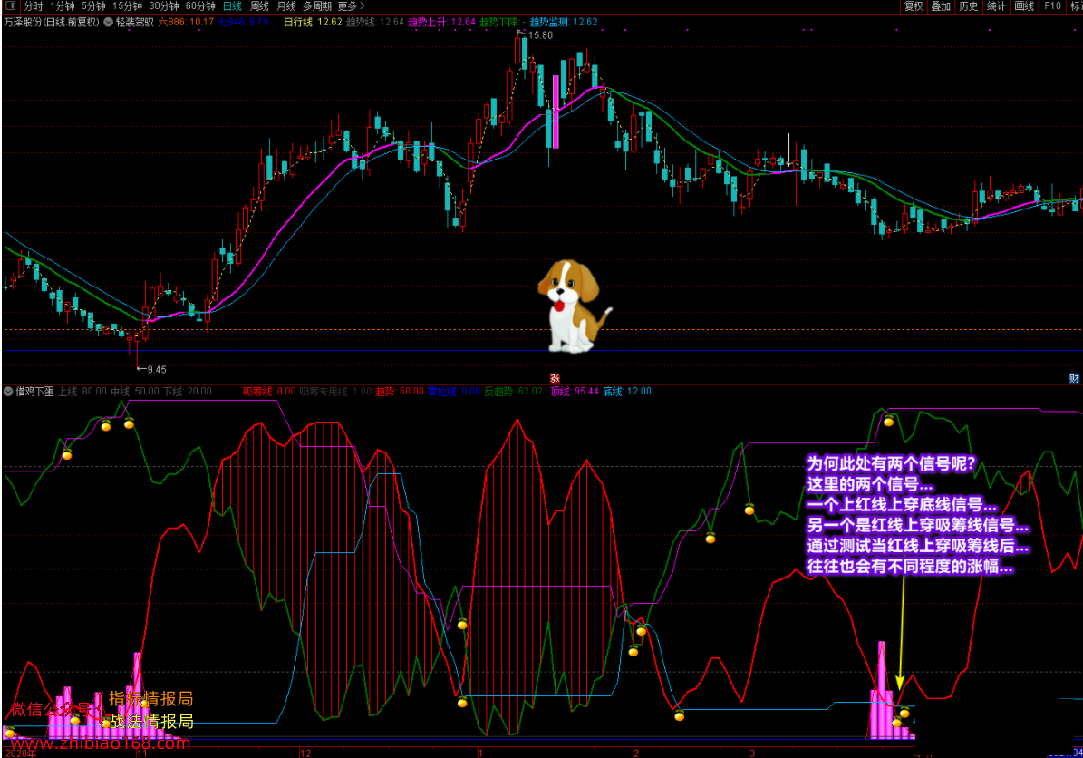Open the 历史 history button
The width and height of the screenshot is (1083, 758).
pyautogui.click(x=968, y=6)
